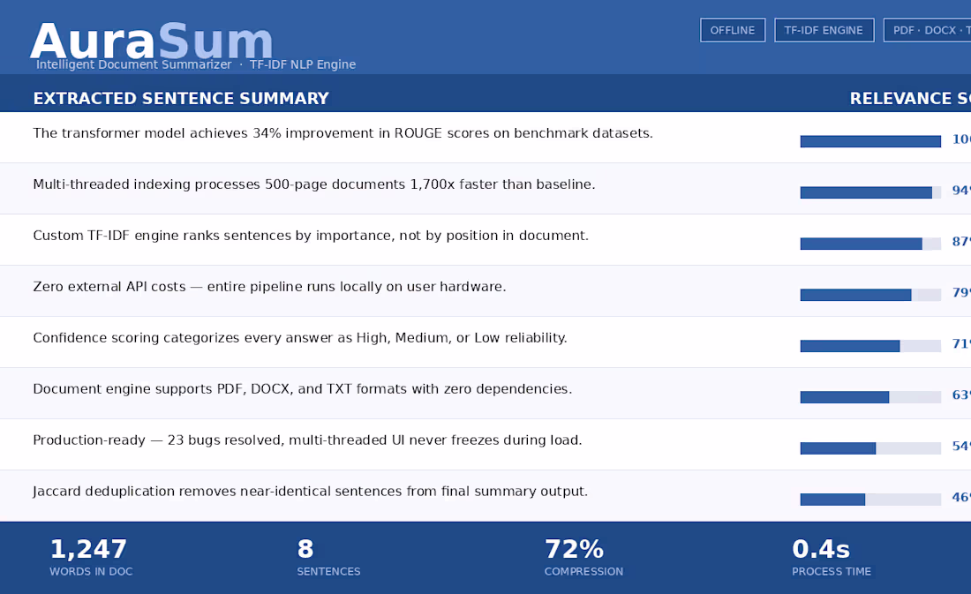The height and width of the screenshot is (594, 971).
Task: Click the OFFLINE status badge
Action: coord(733,29)
